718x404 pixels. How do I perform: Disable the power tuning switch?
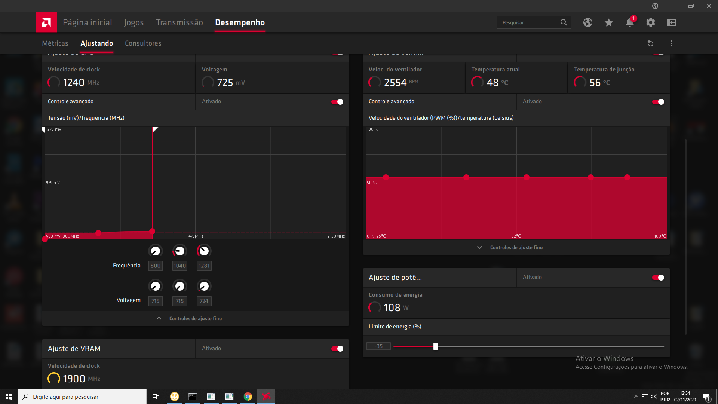(x=658, y=278)
